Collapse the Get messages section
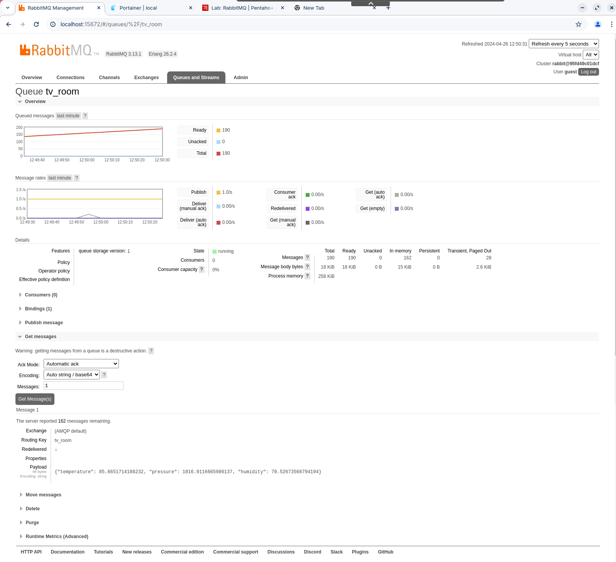The image size is (616, 562). pos(41,337)
